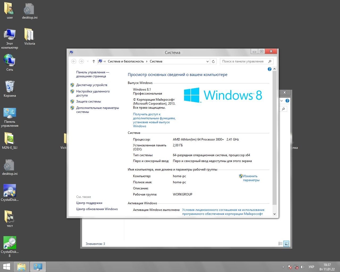Open the тест folder icon
This screenshot has height=272, width=340.
pos(10,219)
